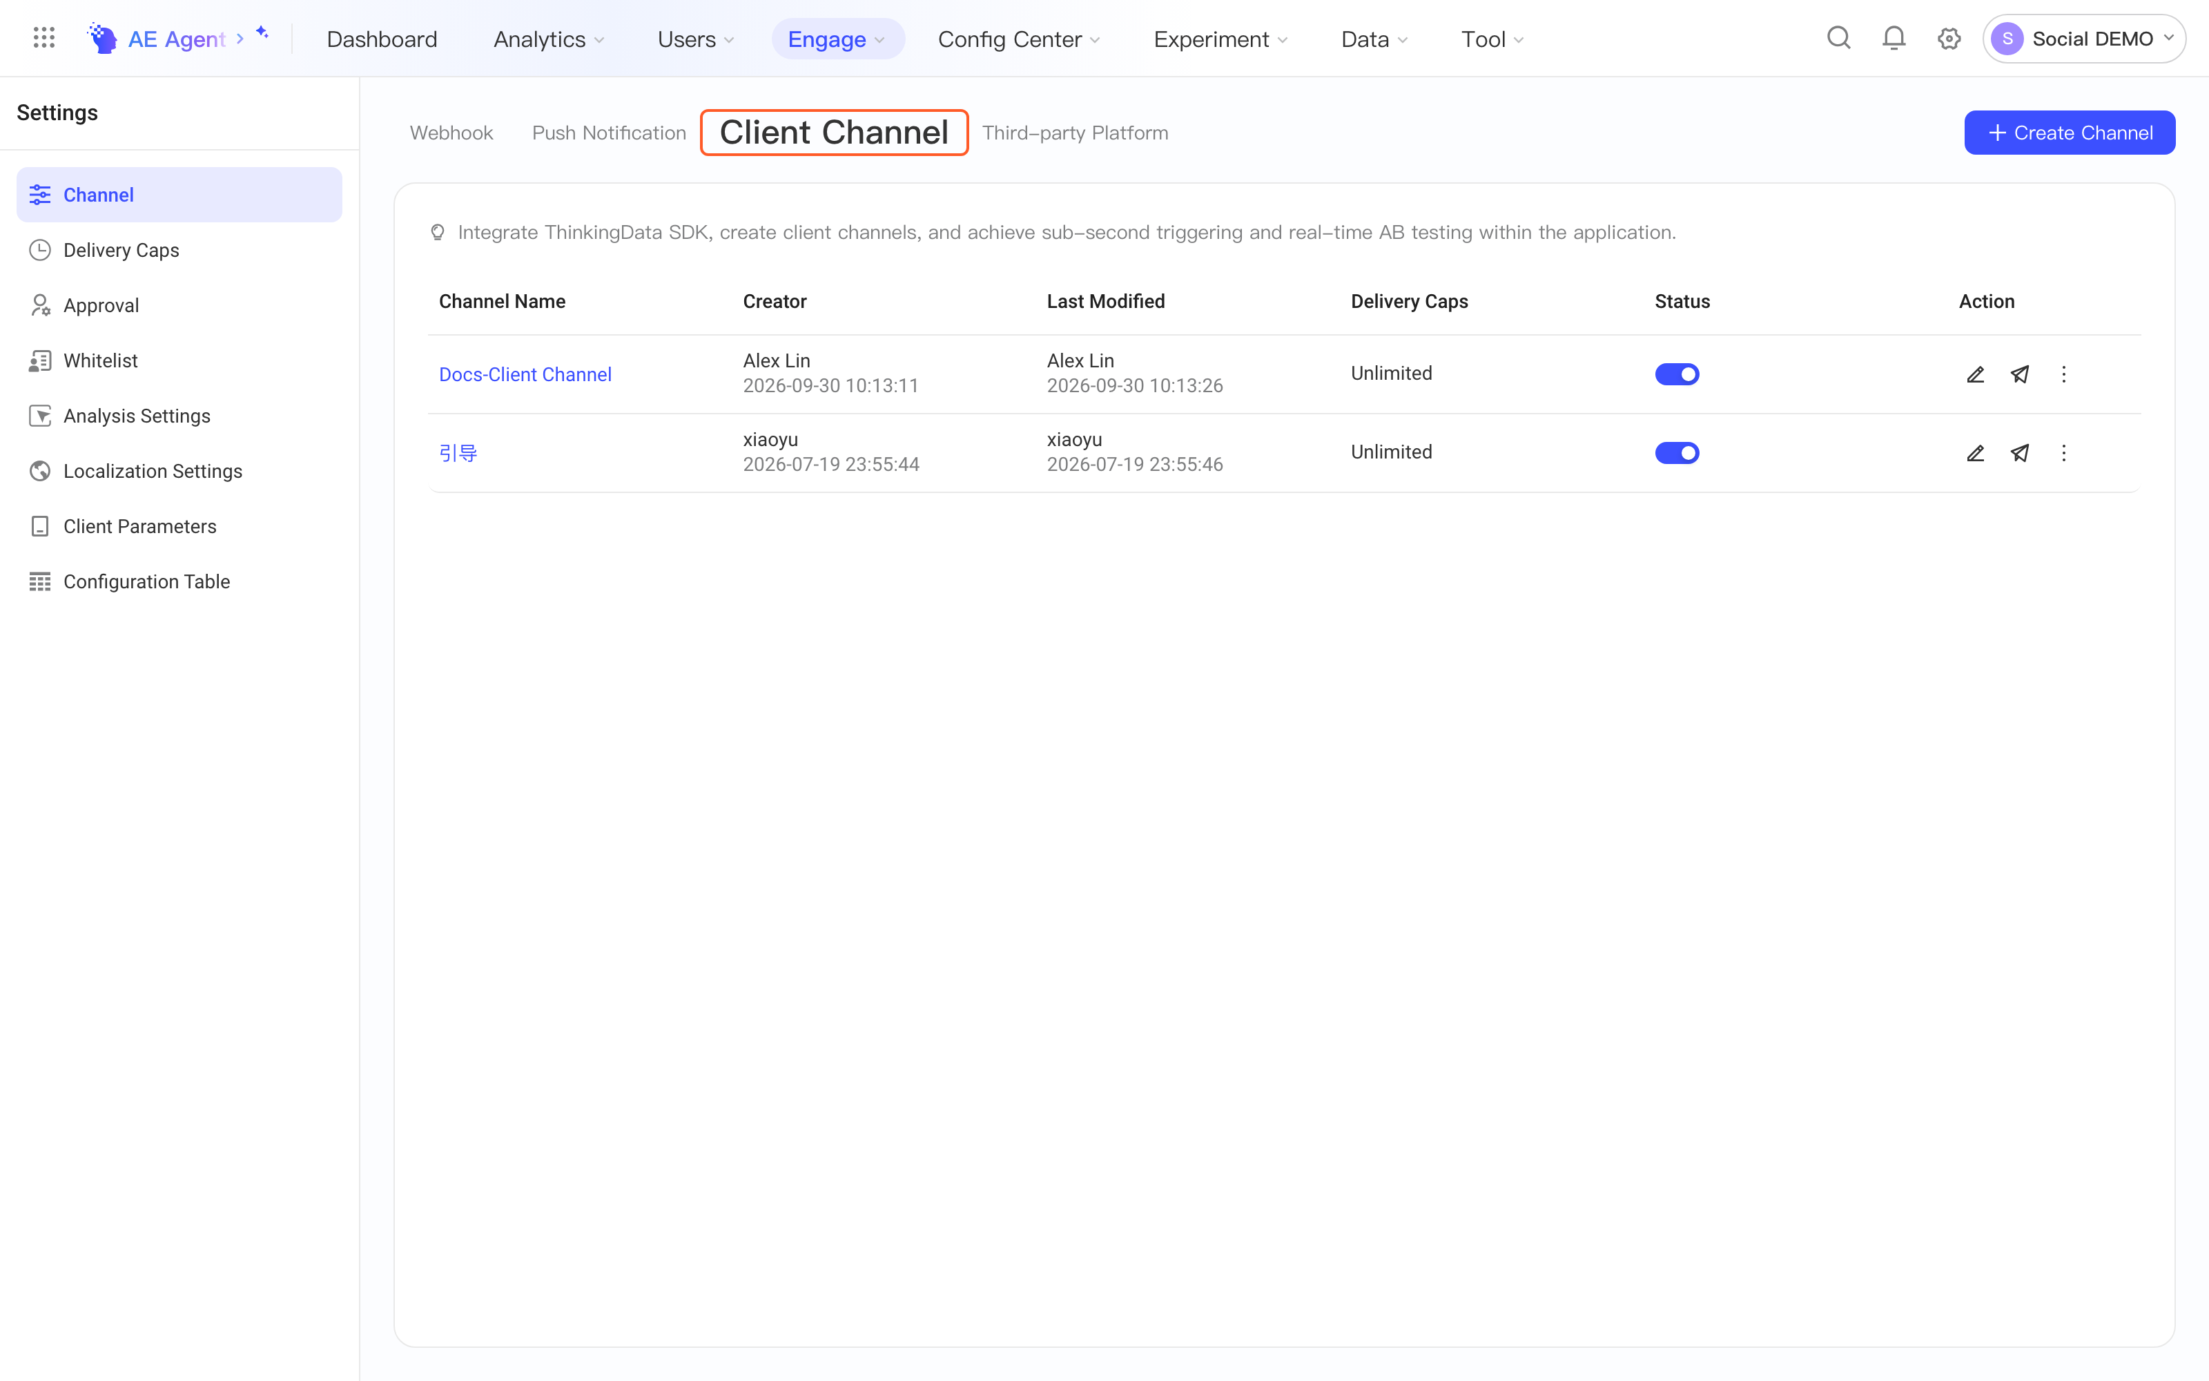Click the Delivery Caps clock icon in sidebar

click(40, 250)
